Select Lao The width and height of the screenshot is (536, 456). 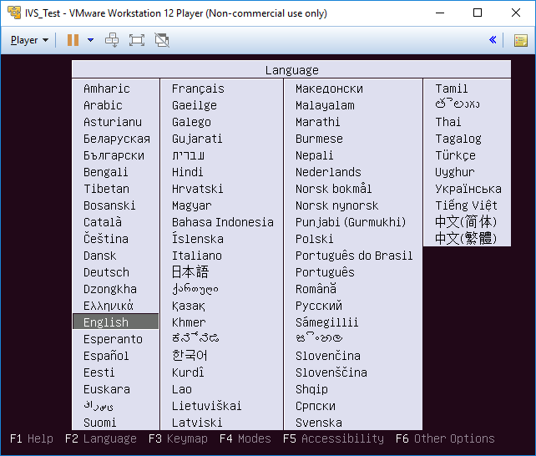[x=182, y=389]
